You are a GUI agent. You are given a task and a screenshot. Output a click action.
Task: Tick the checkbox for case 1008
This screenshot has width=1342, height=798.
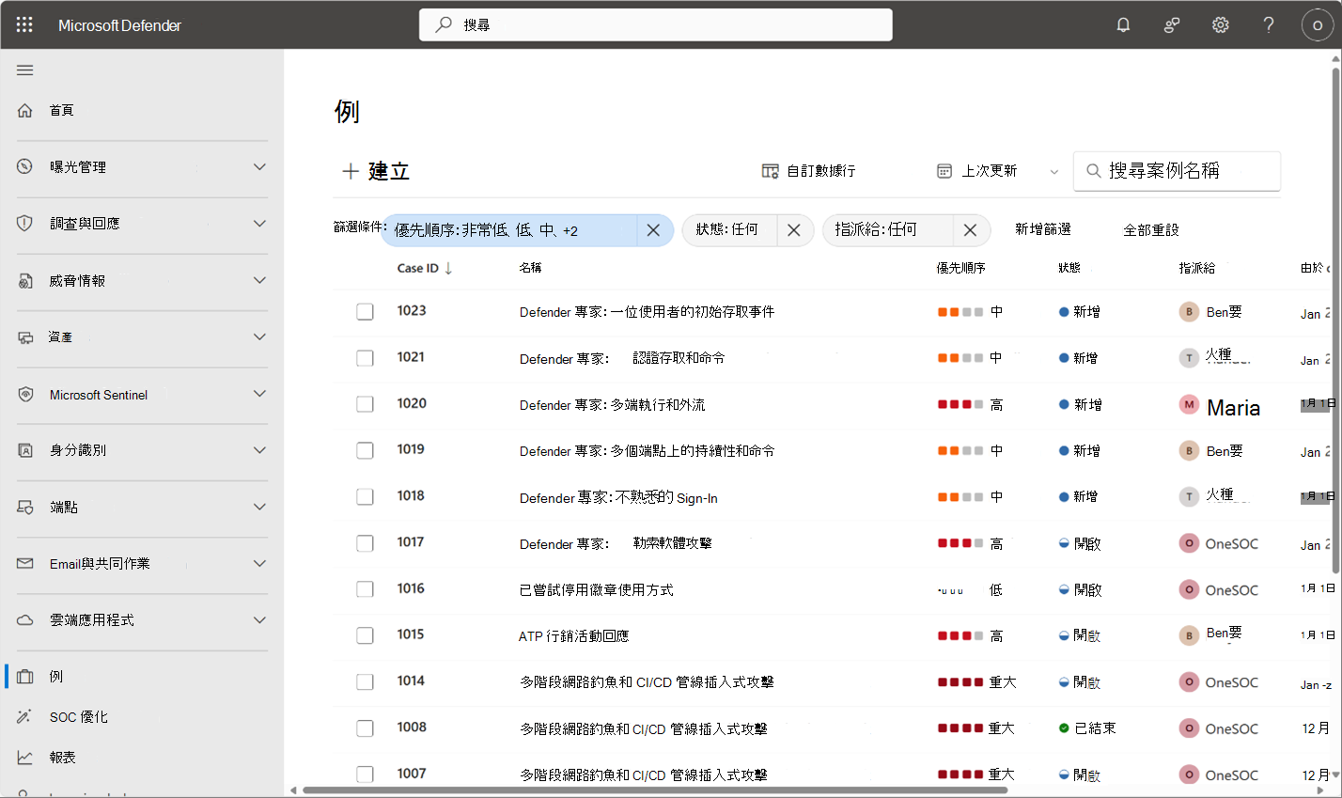(365, 728)
